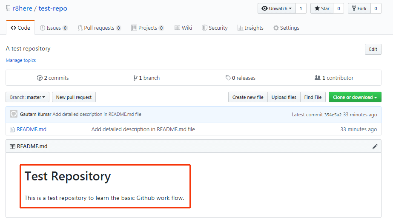Open the latest commit message in the blue bar
Image resolution: width=393 pixels, height=222 pixels.
point(97,114)
